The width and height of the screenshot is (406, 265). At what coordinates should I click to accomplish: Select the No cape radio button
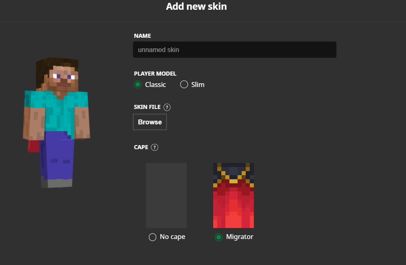pyautogui.click(x=153, y=237)
